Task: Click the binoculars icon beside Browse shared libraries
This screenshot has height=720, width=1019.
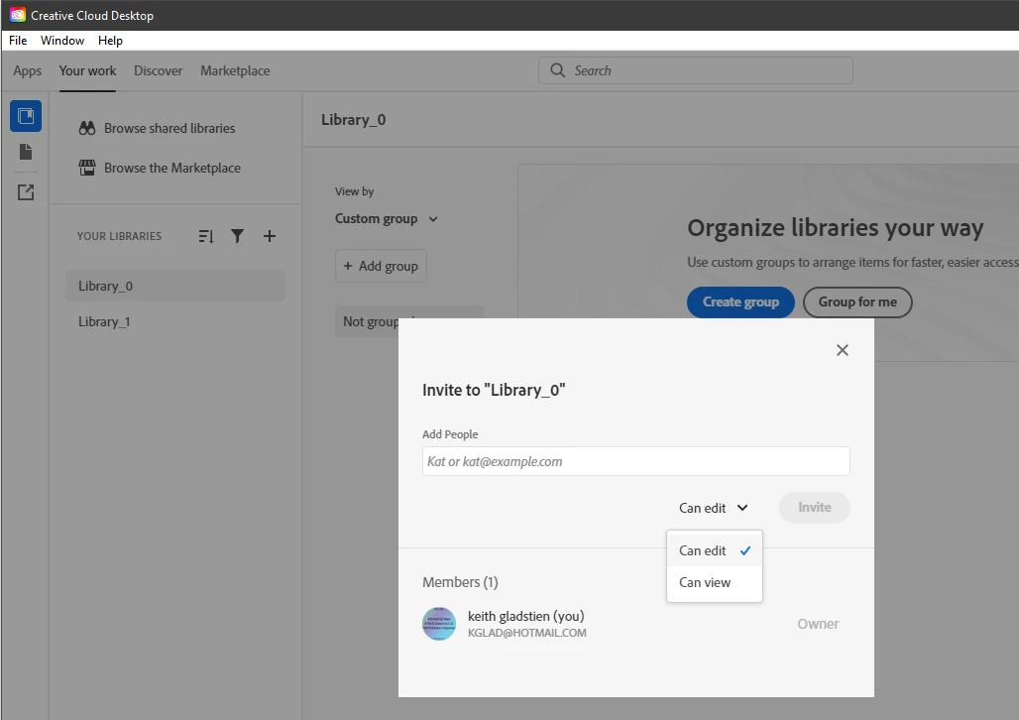Action: pyautogui.click(x=87, y=128)
